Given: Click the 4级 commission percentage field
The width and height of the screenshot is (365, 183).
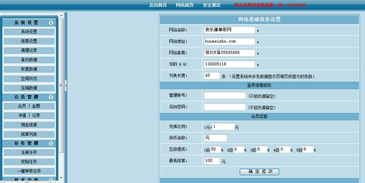Looking at the screenshot, I should coord(285,149).
